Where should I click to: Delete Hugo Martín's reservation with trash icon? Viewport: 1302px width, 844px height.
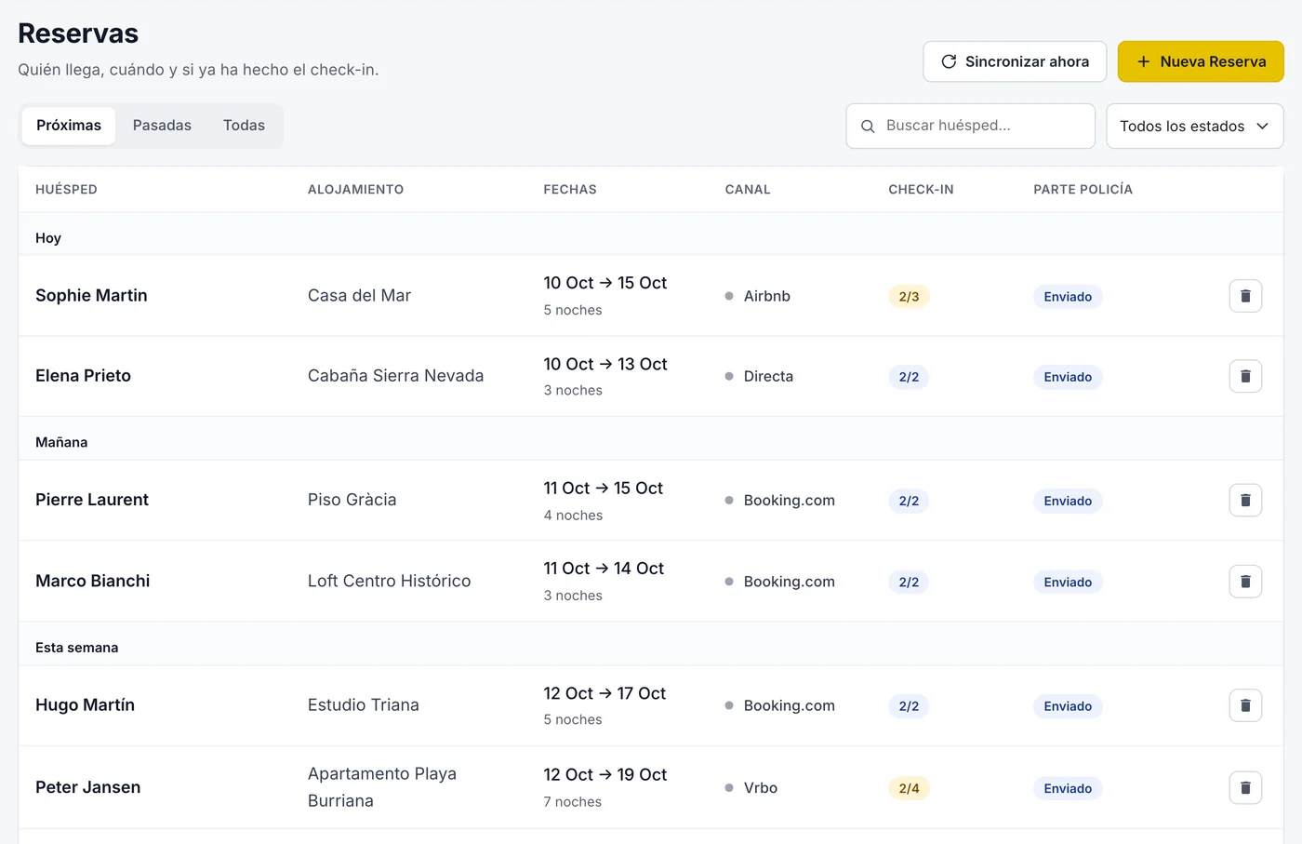1245,705
